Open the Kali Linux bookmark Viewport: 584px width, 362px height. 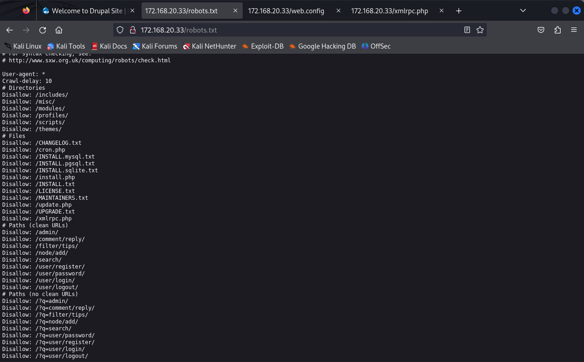23,46
